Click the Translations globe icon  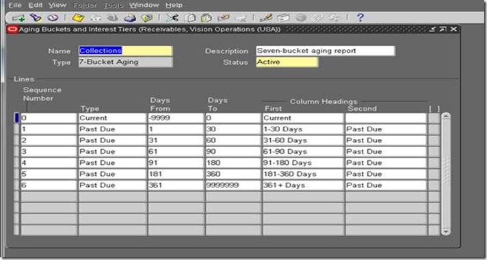[300, 18]
